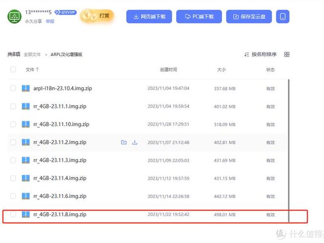Screen dimensions: 324x243
Task: Click 大小 column header
Action: click(221, 70)
